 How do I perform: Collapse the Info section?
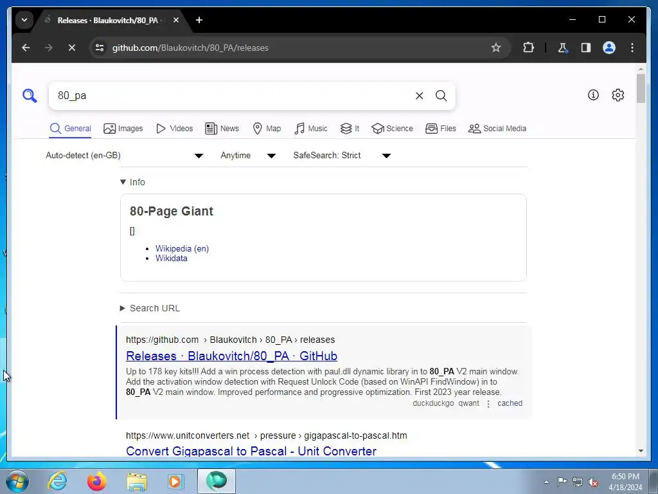tap(132, 182)
